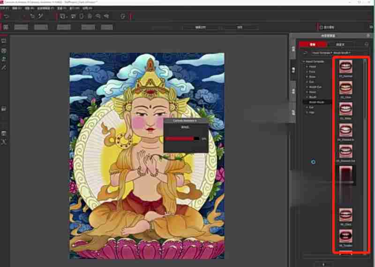Click Head Template in the breadcrumb path
This screenshot has width=375, height=267.
pyautogui.click(x=321, y=53)
